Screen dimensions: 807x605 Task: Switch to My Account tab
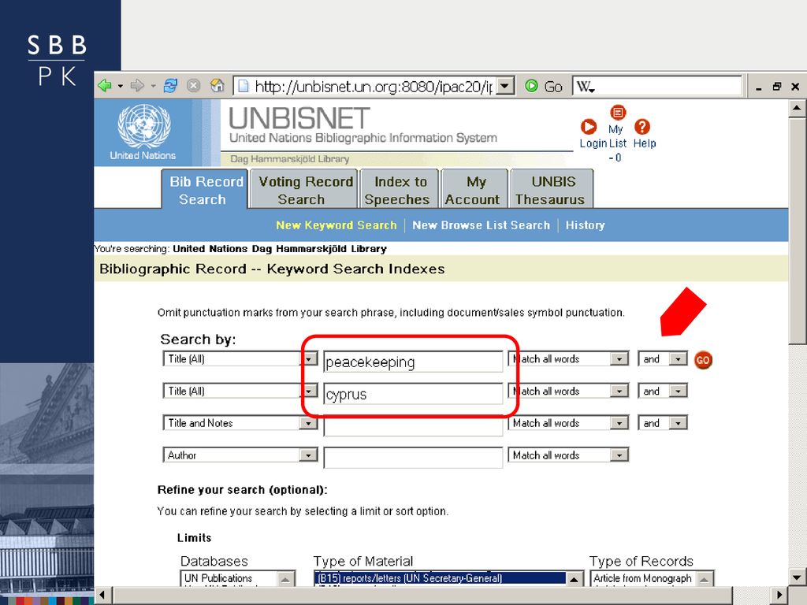[x=474, y=190]
